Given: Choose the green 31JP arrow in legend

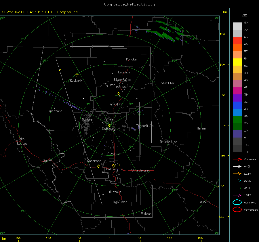Looking at the screenshot, I should 237,188.
